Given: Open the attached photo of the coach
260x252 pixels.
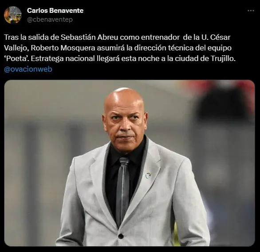Looking at the screenshot, I should [130, 163].
